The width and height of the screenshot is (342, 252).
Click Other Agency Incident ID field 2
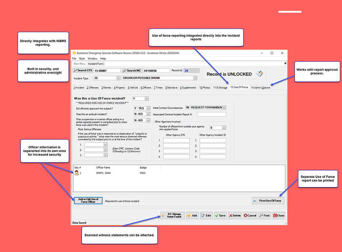tap(213, 146)
